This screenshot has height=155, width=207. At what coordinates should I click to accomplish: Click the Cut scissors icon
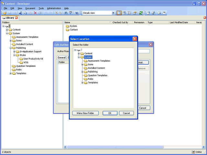tap(20, 13)
